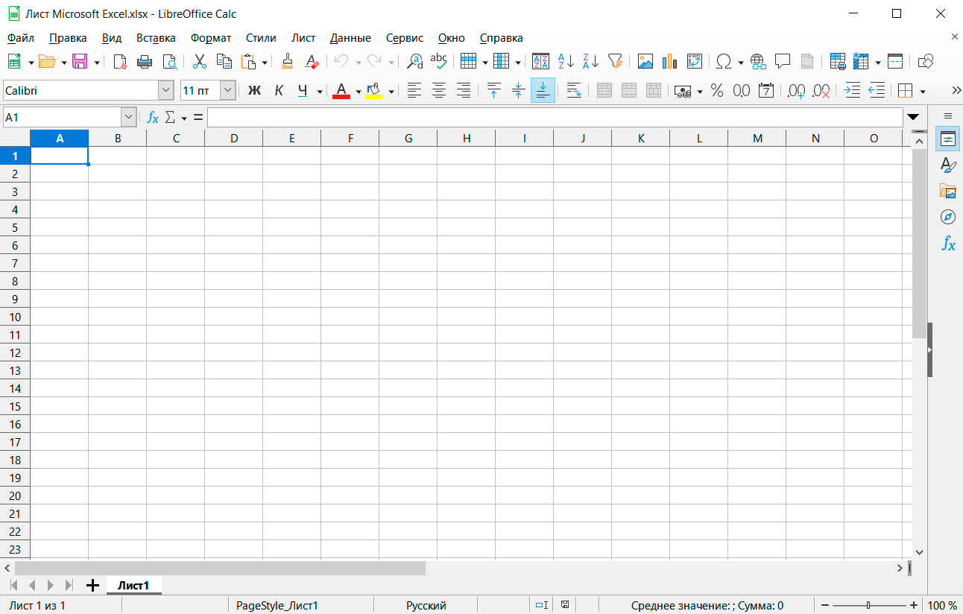This screenshot has width=963, height=614.
Task: Open Find and Replace
Action: 415,62
